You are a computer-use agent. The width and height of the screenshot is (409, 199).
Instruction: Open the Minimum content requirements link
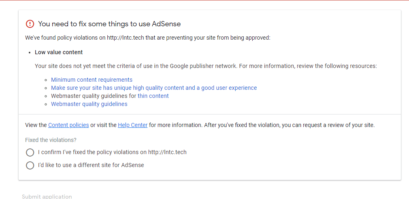pos(92,80)
